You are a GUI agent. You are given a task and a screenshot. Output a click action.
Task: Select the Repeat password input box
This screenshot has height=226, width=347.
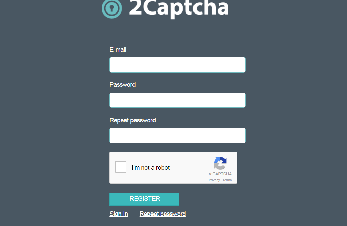(177, 135)
